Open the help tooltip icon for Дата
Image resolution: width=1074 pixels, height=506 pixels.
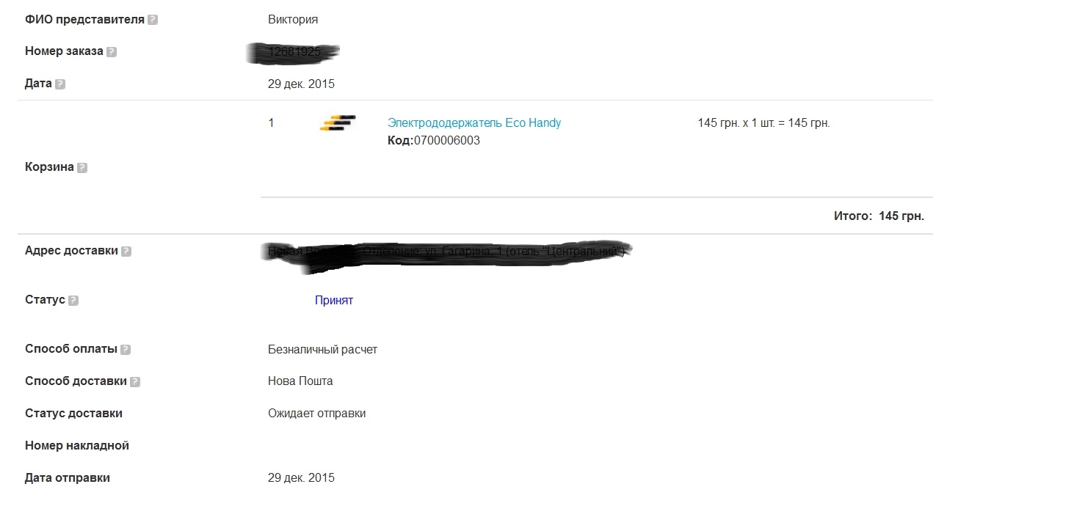coord(60,84)
